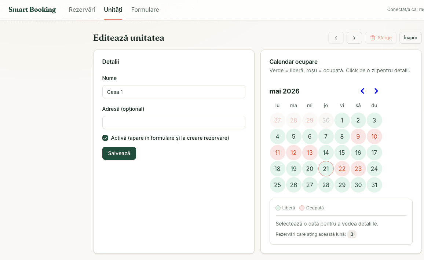The height and width of the screenshot is (260, 424).
Task: Select today's outlined day 21
Action: [326, 169]
